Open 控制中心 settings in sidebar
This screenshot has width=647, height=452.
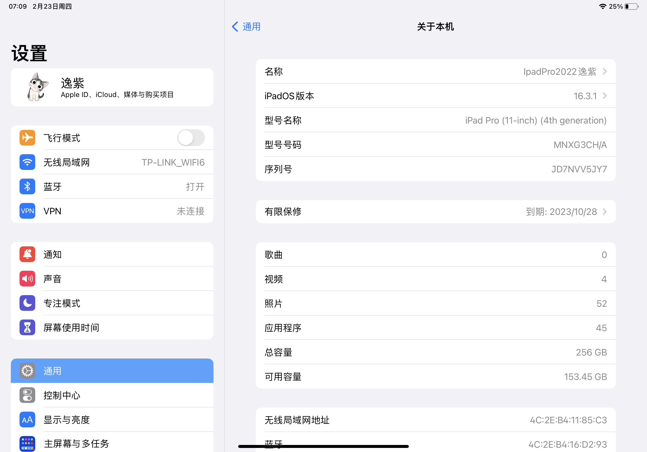click(x=112, y=395)
